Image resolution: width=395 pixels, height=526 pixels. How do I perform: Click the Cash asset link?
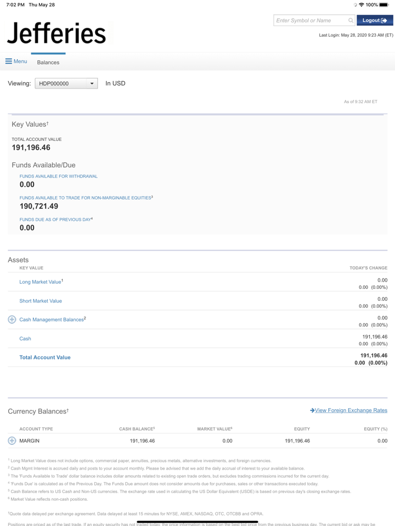[25, 339]
